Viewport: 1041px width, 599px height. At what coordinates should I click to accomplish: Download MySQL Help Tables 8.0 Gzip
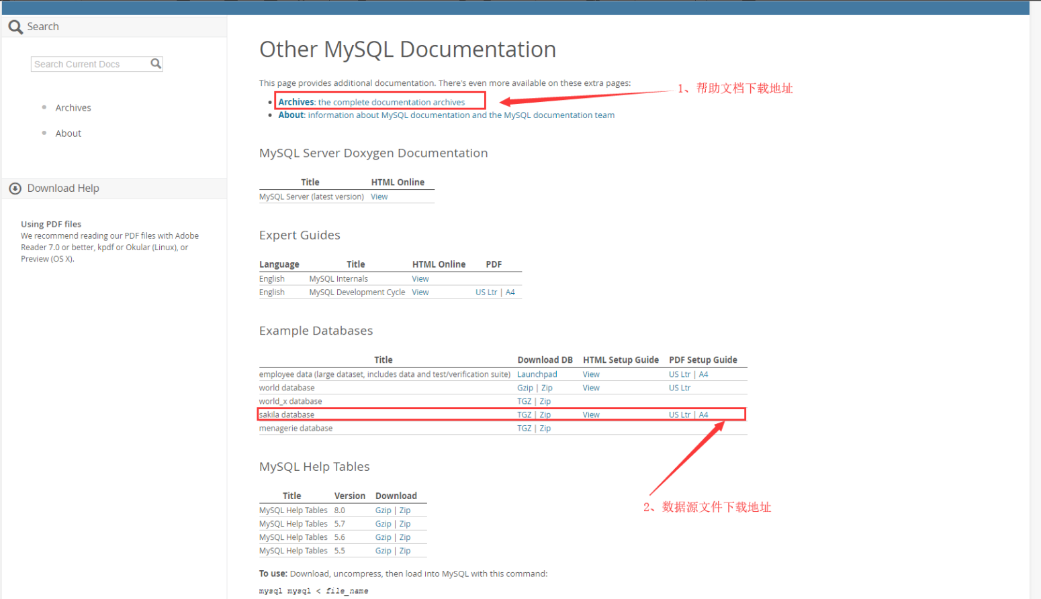[x=383, y=510]
